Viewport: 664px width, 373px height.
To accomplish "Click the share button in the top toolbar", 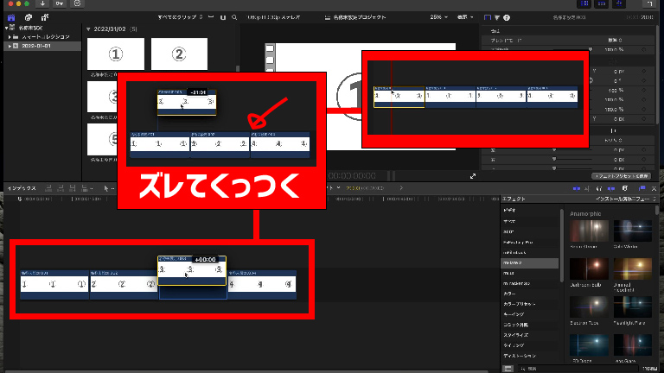I will click(x=648, y=3).
